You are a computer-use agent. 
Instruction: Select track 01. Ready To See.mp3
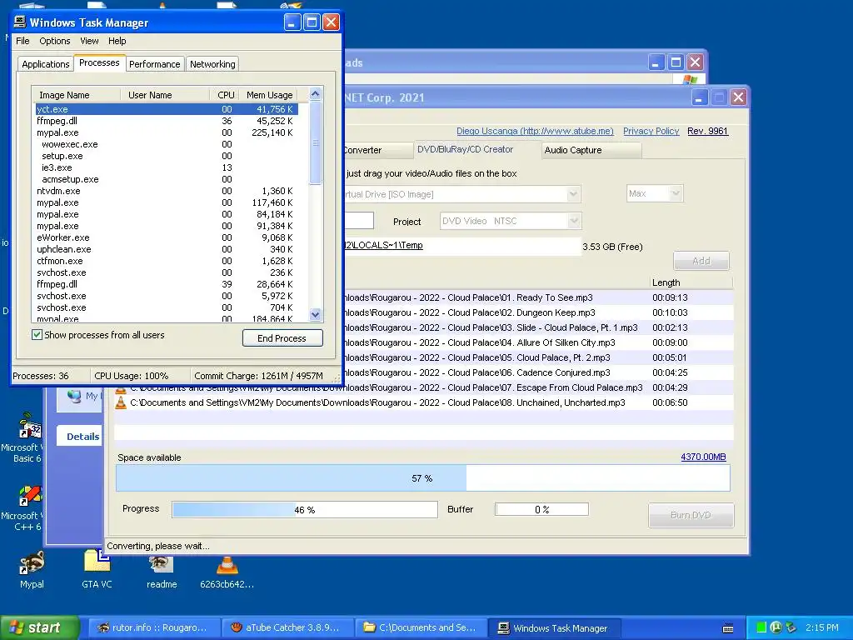pos(539,297)
